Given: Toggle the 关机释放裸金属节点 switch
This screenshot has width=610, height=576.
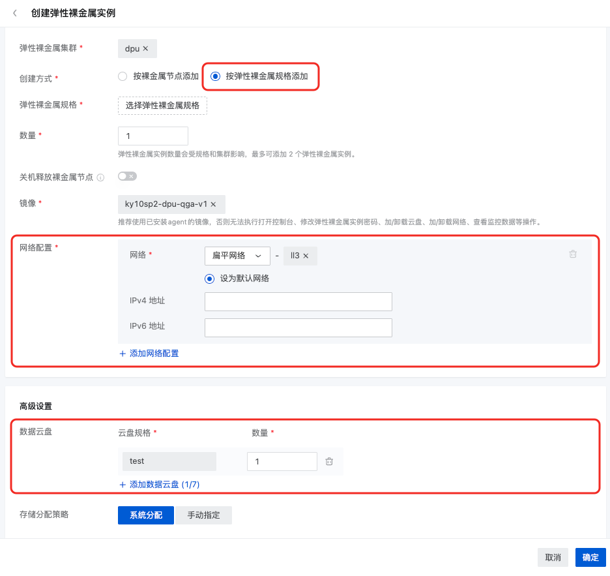Looking at the screenshot, I should coord(127,176).
